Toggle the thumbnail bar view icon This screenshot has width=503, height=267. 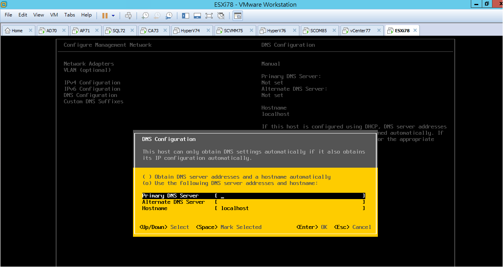[197, 15]
